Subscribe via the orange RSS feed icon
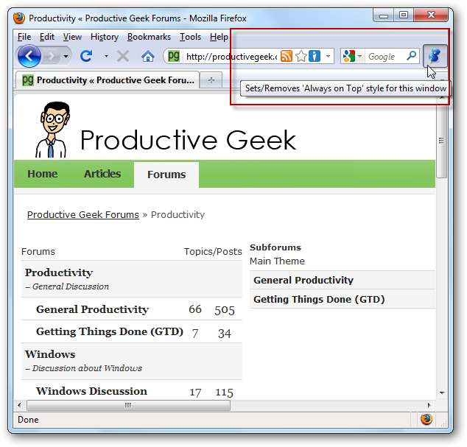This screenshot has height=447, width=467. coord(287,56)
